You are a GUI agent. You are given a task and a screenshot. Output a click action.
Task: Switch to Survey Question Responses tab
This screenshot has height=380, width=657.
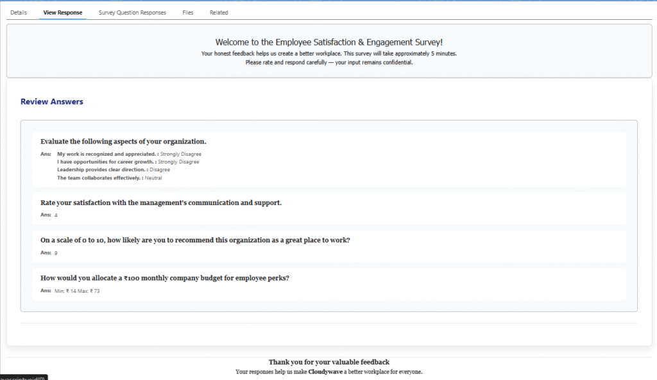132,12
